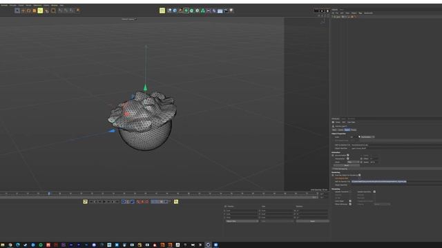Image resolution: width=442 pixels, height=248 pixels.
Task: Open the blue render settings icon
Action: pyautogui.click(x=175, y=11)
